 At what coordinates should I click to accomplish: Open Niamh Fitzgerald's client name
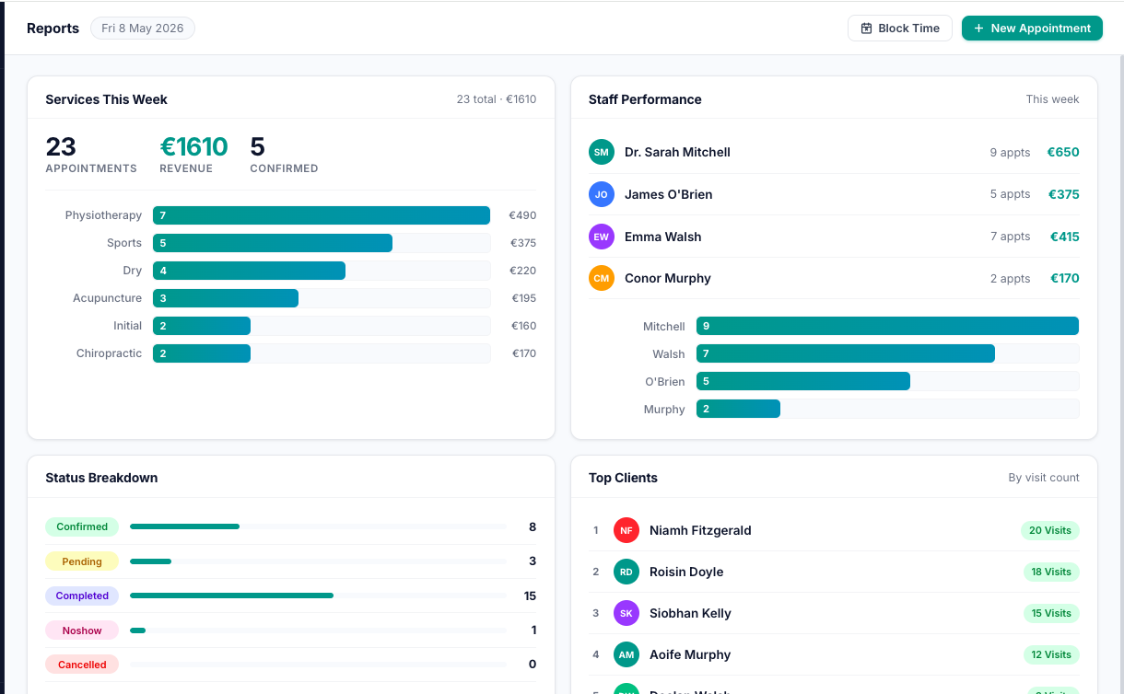pos(700,530)
